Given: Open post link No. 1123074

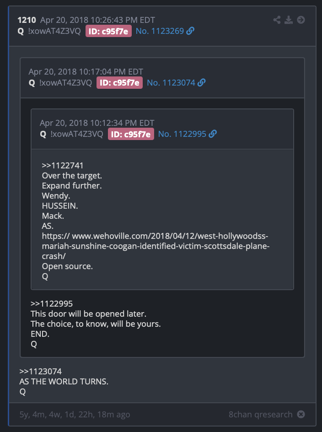Looking at the screenshot, I should [x=171, y=83].
